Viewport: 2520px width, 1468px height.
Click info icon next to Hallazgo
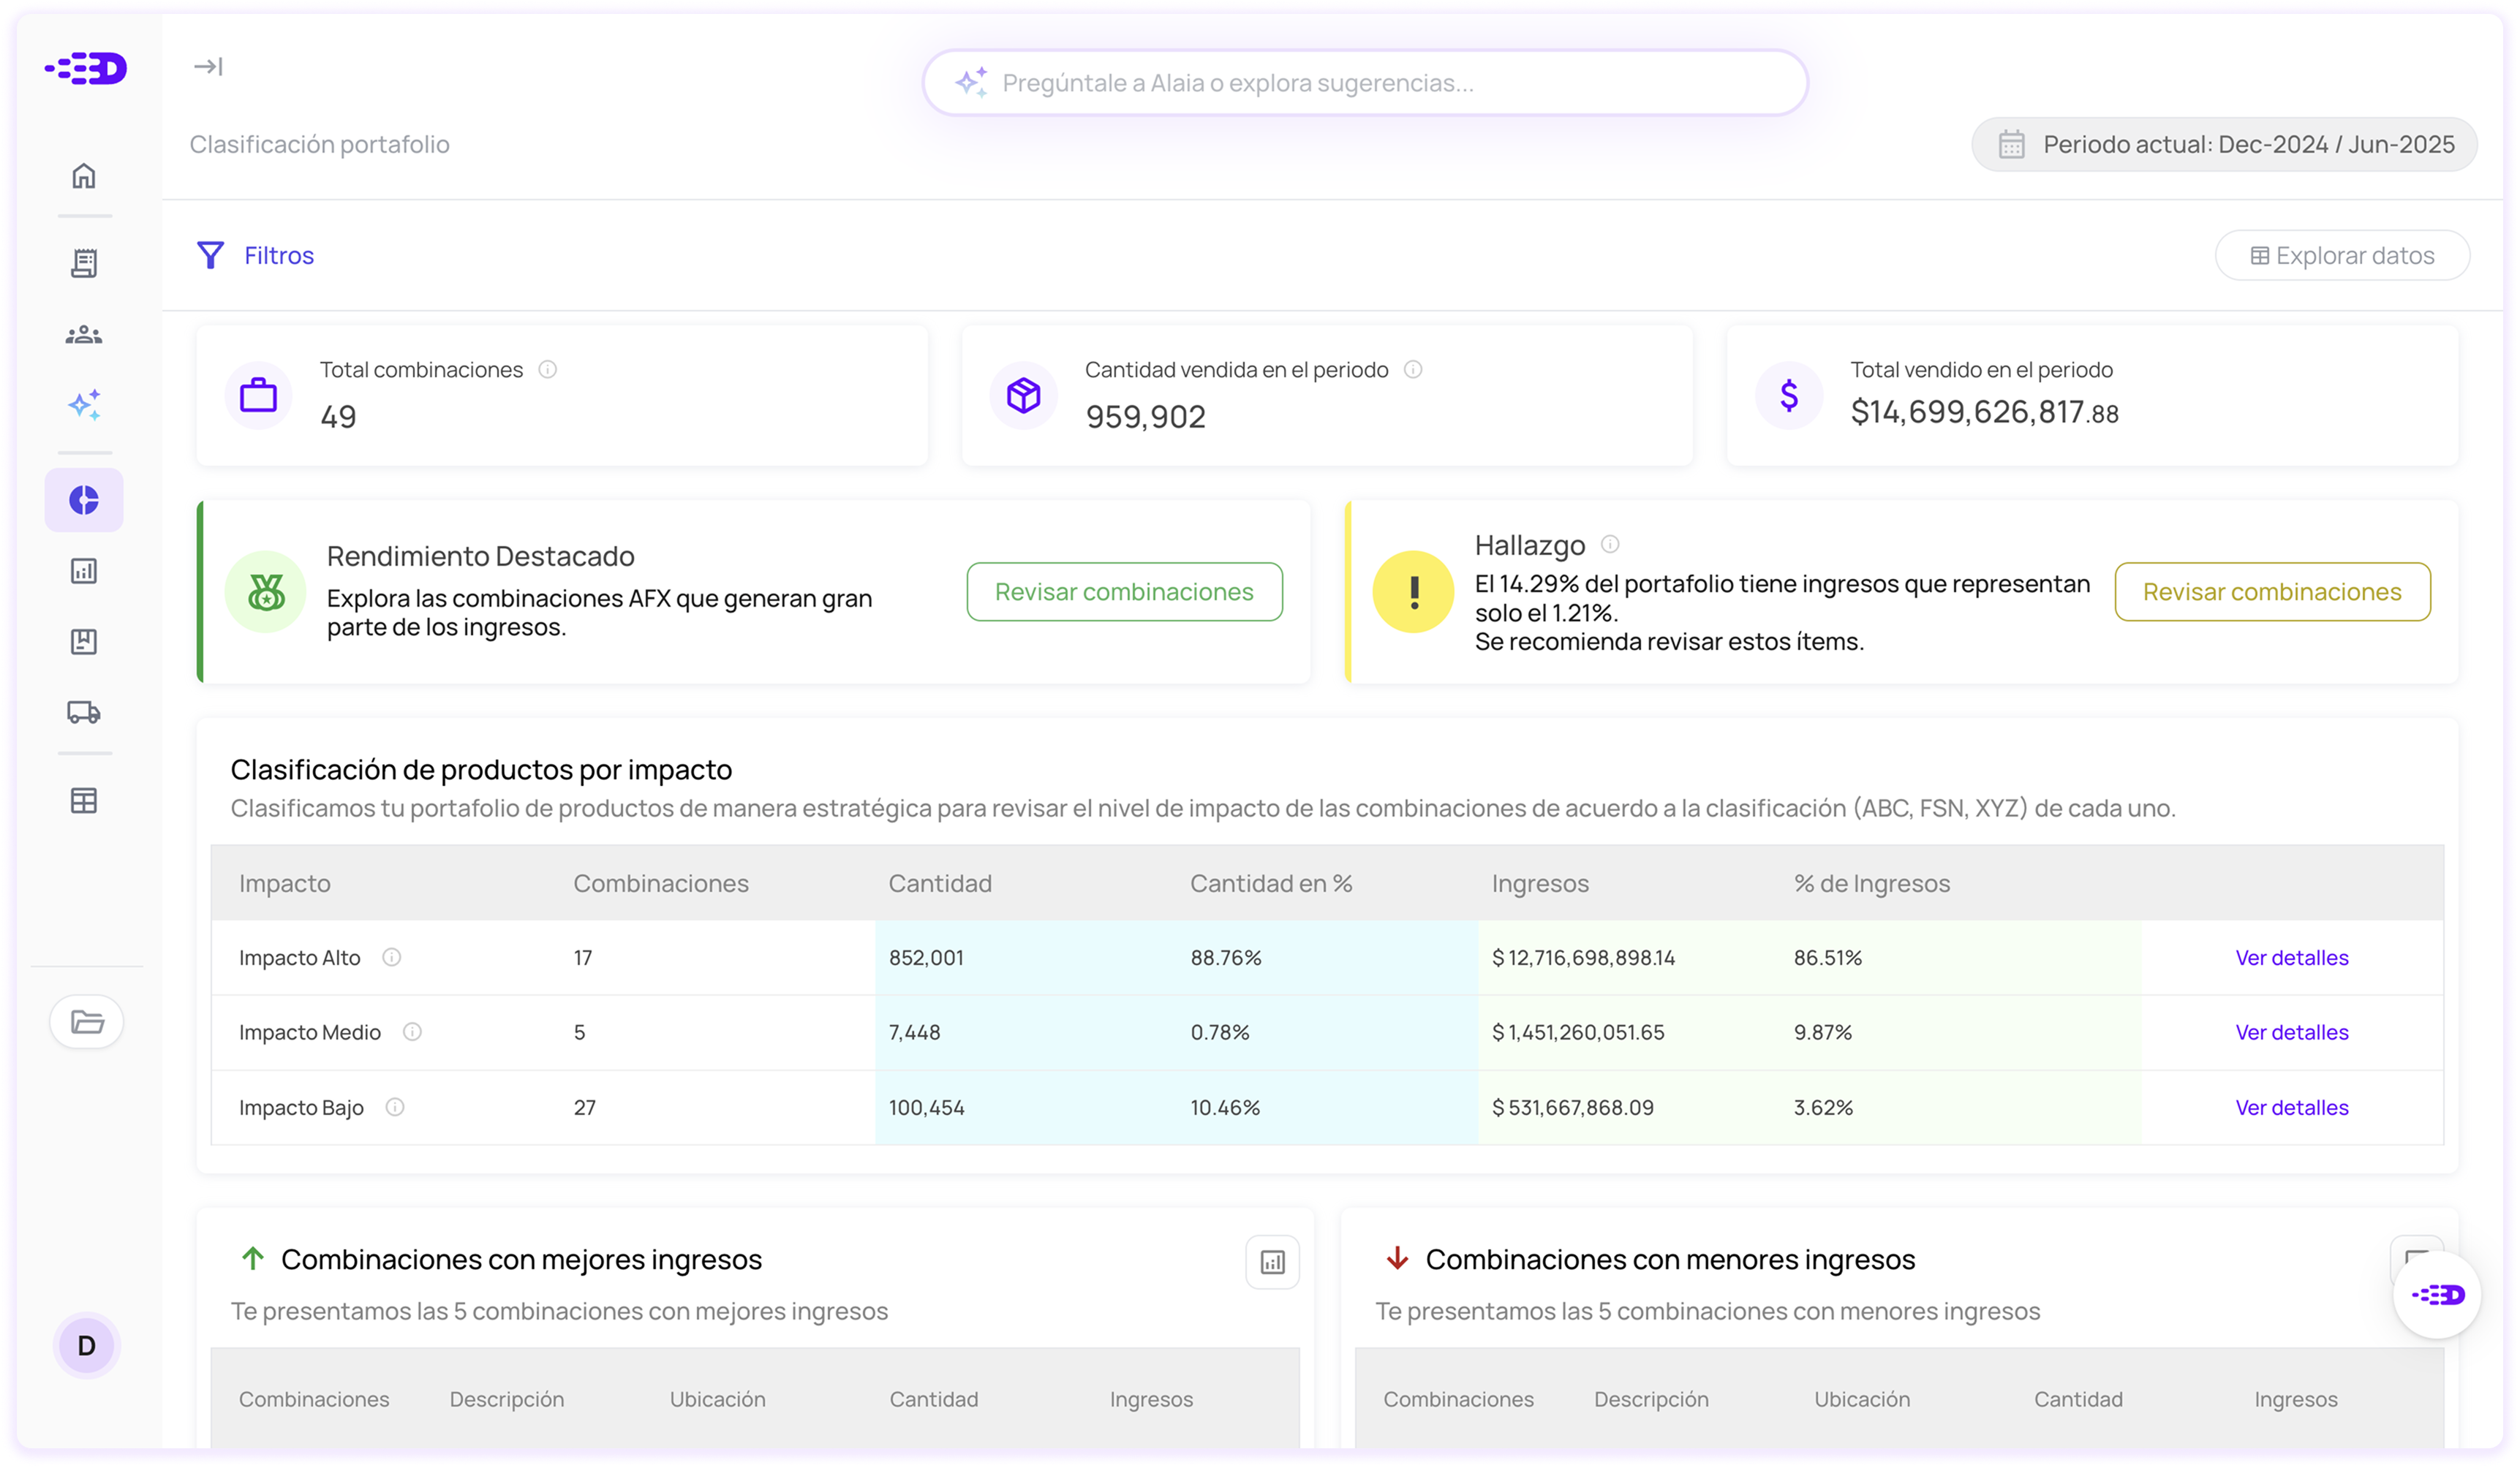[1610, 544]
